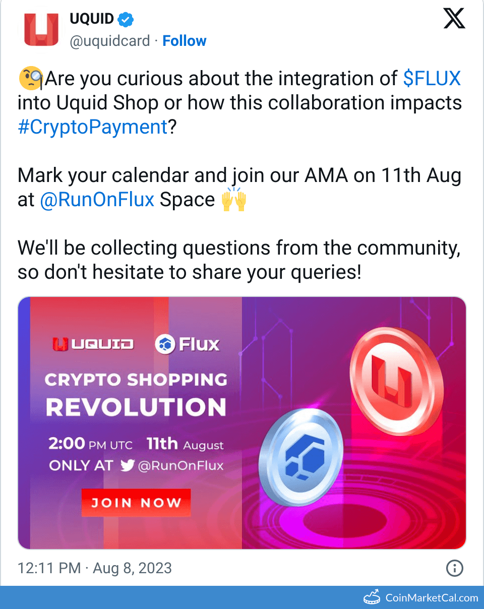The height and width of the screenshot is (609, 484).
Task: Open the $FLUX cashtag link
Action: coord(431,78)
